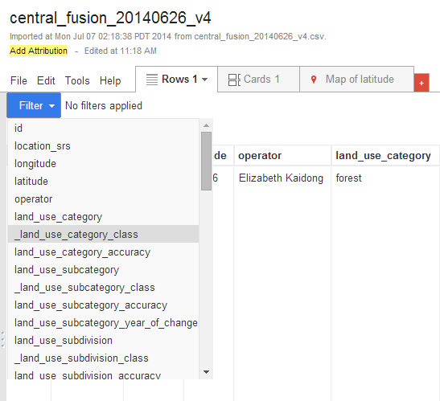Click the map pin icon

314,80
